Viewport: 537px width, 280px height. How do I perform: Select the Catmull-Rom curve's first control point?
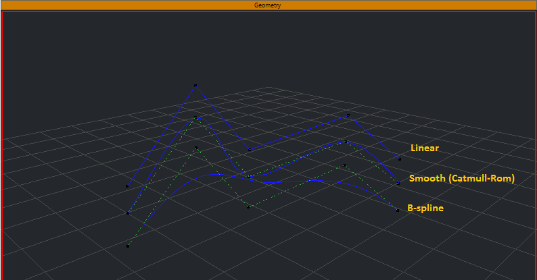coord(128,213)
